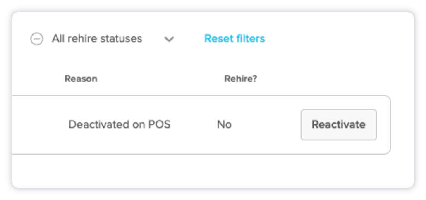
Task: Click the deactivation reason cell in the row
Action: tap(119, 124)
